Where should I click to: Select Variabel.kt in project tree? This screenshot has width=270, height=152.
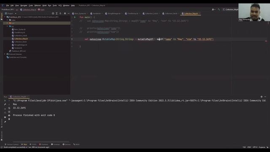pyautogui.click(x=17, y=48)
